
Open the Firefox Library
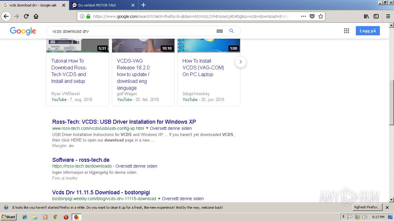(366, 16)
